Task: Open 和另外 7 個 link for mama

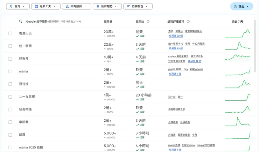Action: (175, 74)
